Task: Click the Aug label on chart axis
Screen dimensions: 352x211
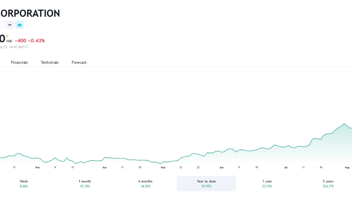Action: tap(347, 167)
